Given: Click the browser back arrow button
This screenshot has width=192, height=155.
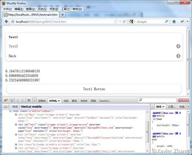Looking at the screenshot, I should pos(6,22).
